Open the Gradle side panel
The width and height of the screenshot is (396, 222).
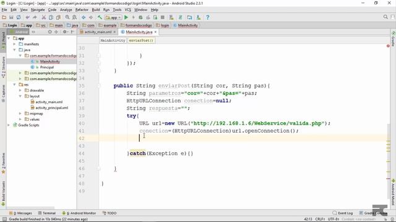point(394,39)
